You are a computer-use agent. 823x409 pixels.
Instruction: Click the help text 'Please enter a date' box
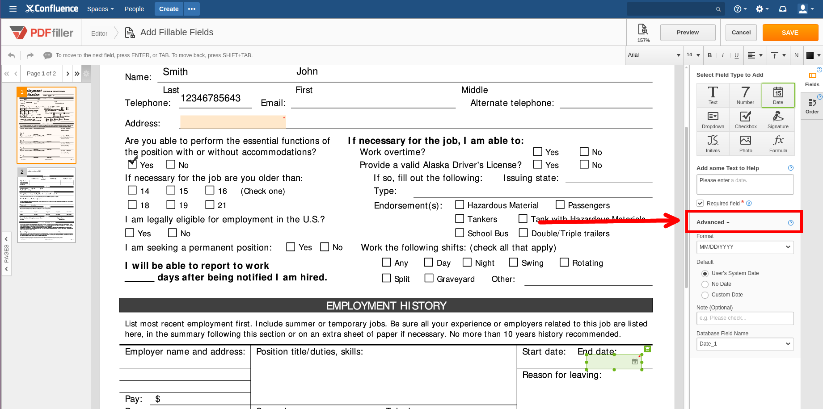coord(745,184)
